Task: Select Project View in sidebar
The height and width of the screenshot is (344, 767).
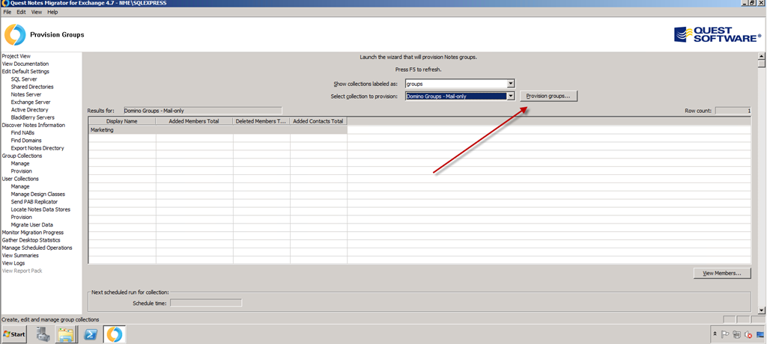Action: (16, 56)
